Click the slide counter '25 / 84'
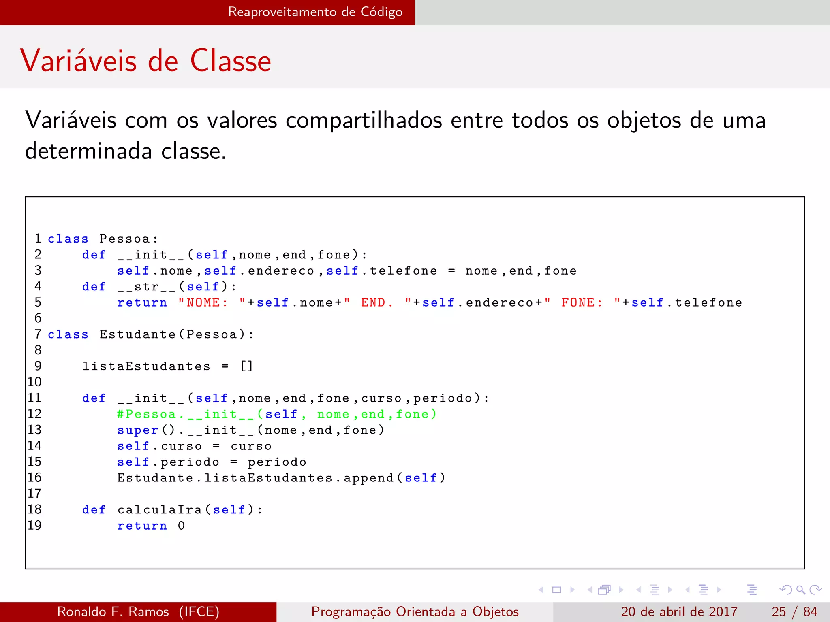Screen dimensions: 830x622 794,611
